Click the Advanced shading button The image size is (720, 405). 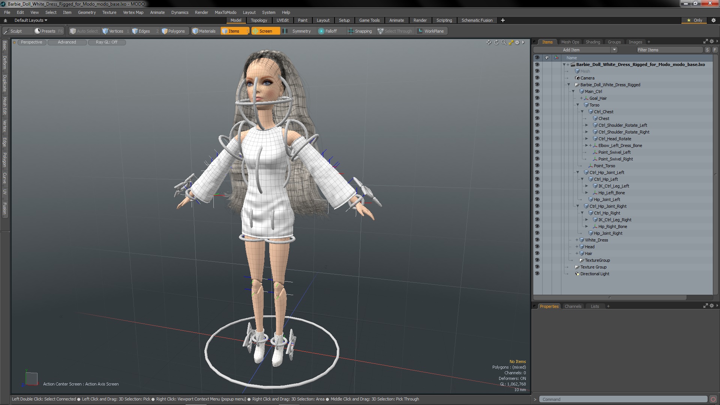click(x=67, y=42)
